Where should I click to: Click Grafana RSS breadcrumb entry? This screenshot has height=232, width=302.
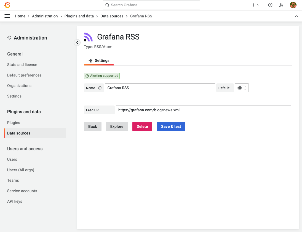pos(141,16)
